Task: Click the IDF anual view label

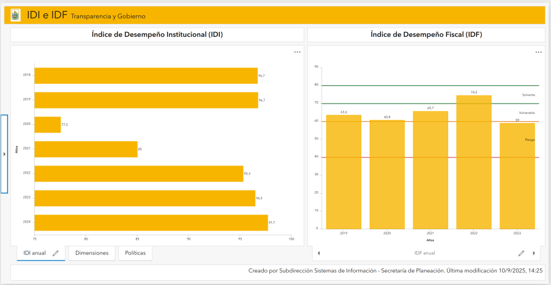Action: (x=425, y=253)
